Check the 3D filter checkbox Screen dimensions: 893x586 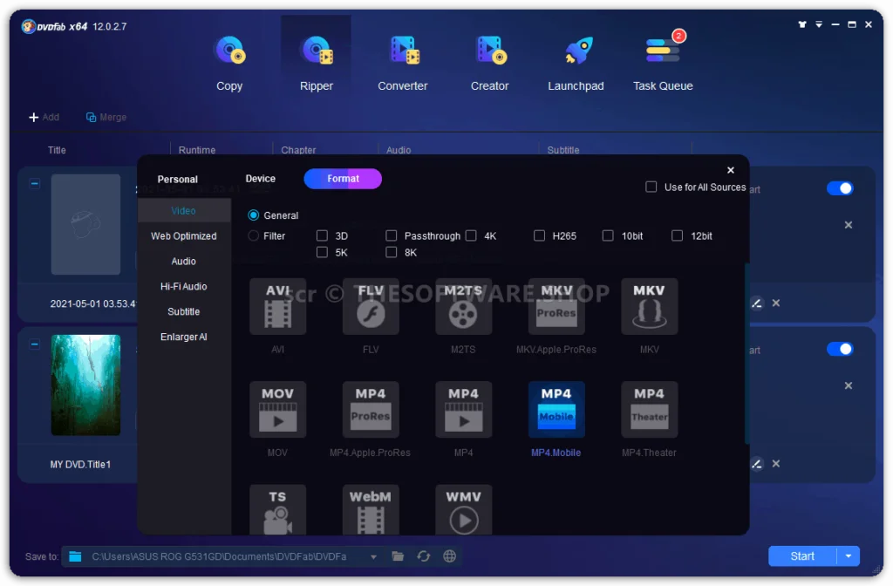coord(323,235)
